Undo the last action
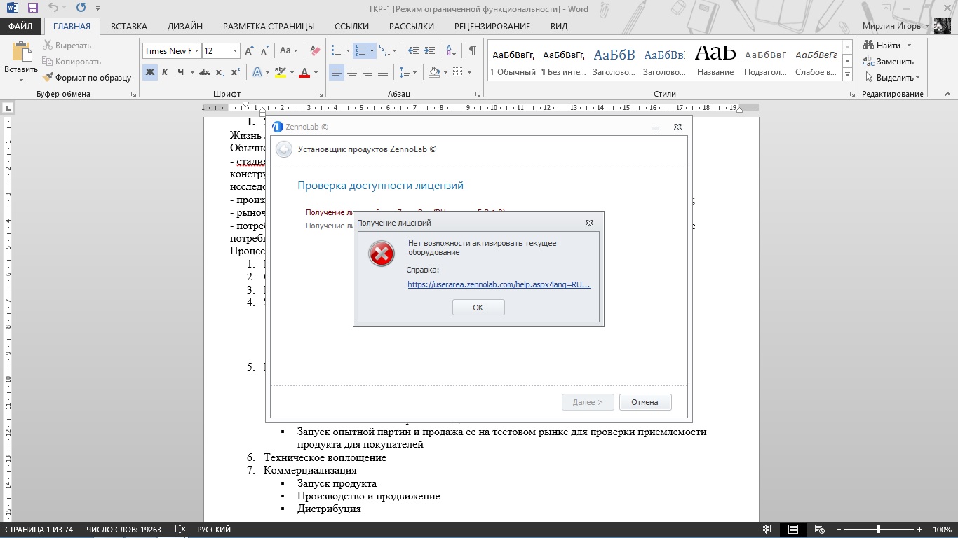 pyautogui.click(x=54, y=8)
